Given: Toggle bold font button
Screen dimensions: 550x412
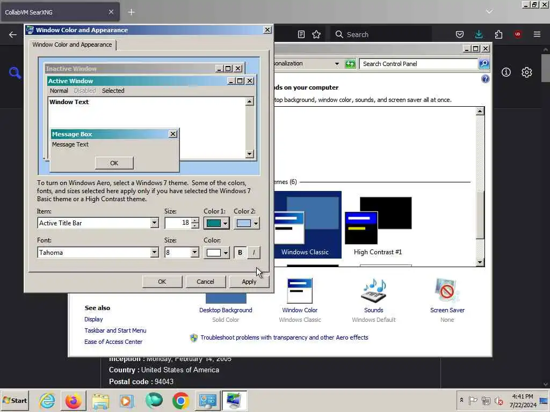Looking at the screenshot, I should pyautogui.click(x=240, y=253).
